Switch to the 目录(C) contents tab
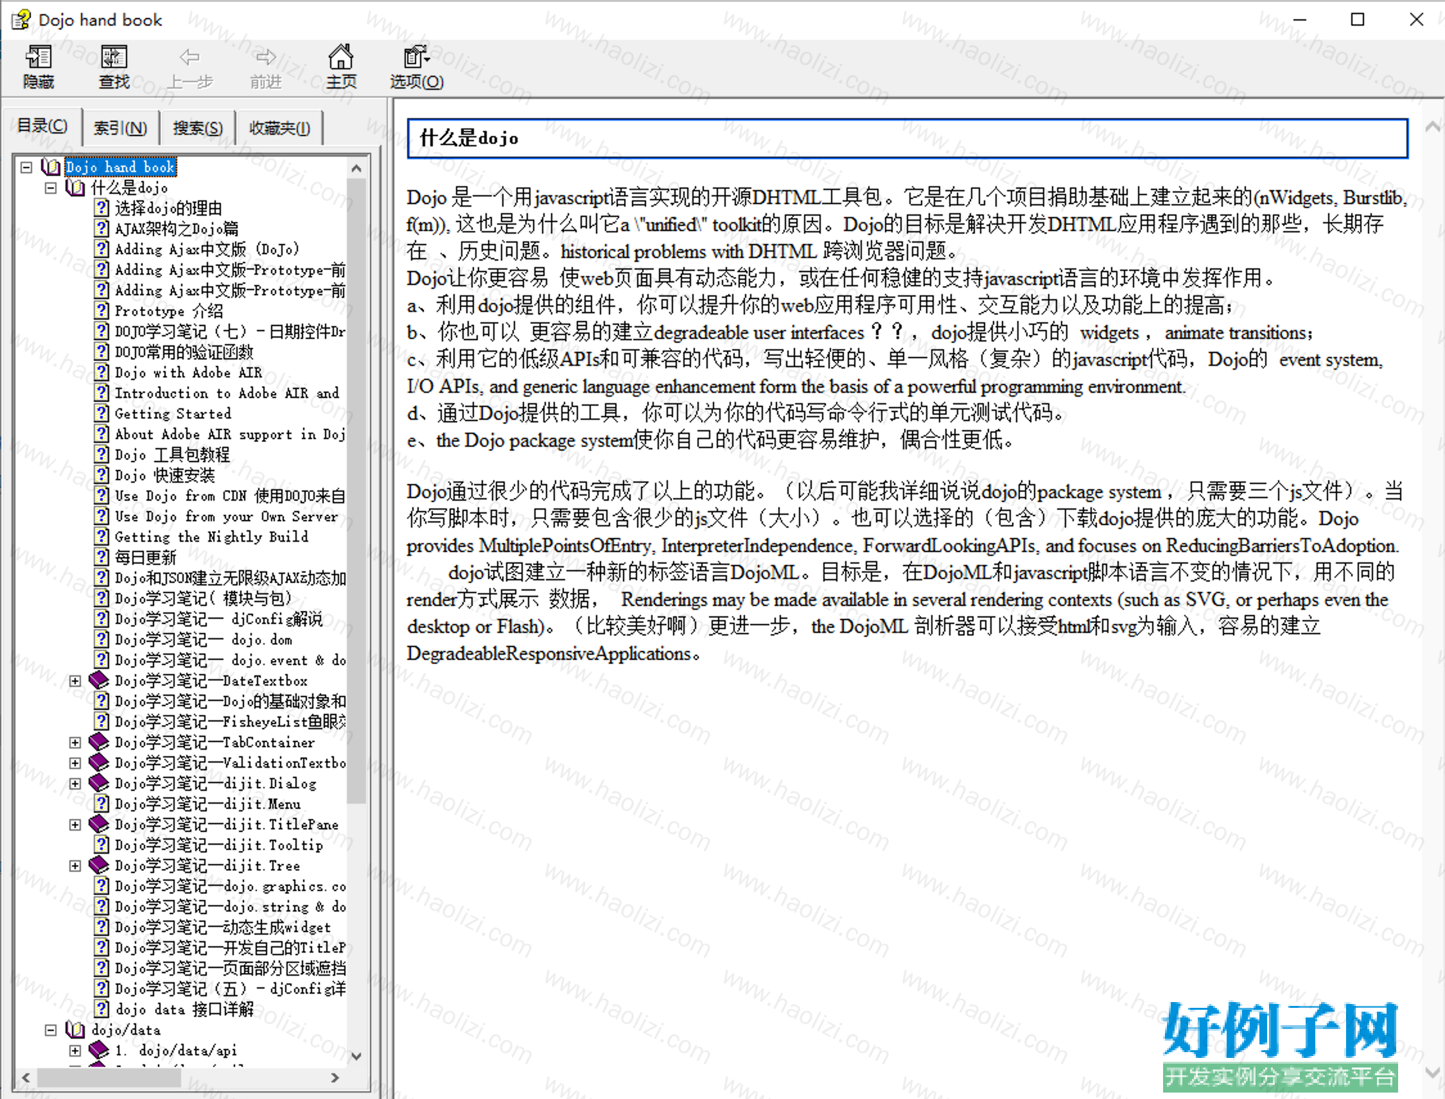Screen dimensions: 1445x1099 pos(42,126)
